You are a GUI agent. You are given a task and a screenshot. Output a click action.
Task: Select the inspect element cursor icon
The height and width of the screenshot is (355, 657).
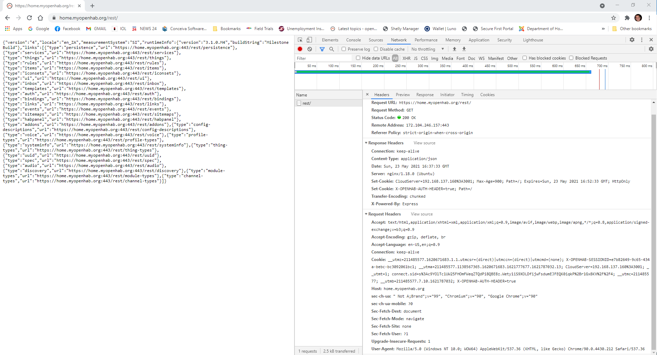pos(300,40)
